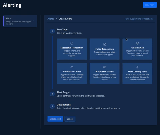Go back via the Alerts breadcrumb link
The image size is (160, 135).
[51, 19]
